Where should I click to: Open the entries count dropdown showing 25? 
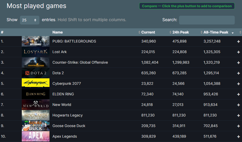[x=30, y=20]
